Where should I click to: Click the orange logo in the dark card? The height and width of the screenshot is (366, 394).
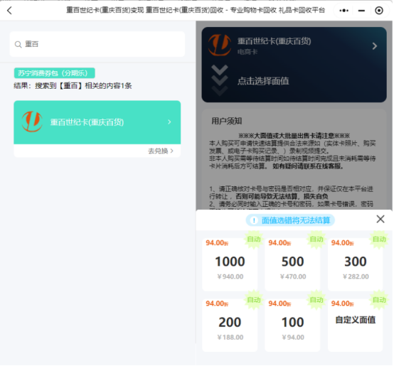[220, 45]
